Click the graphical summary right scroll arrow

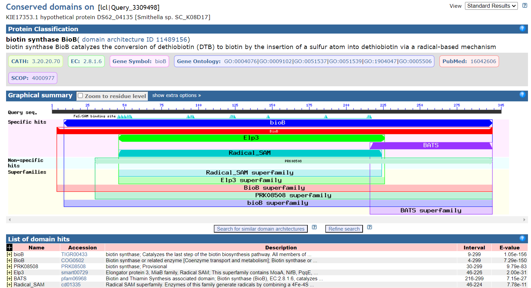(524, 220)
